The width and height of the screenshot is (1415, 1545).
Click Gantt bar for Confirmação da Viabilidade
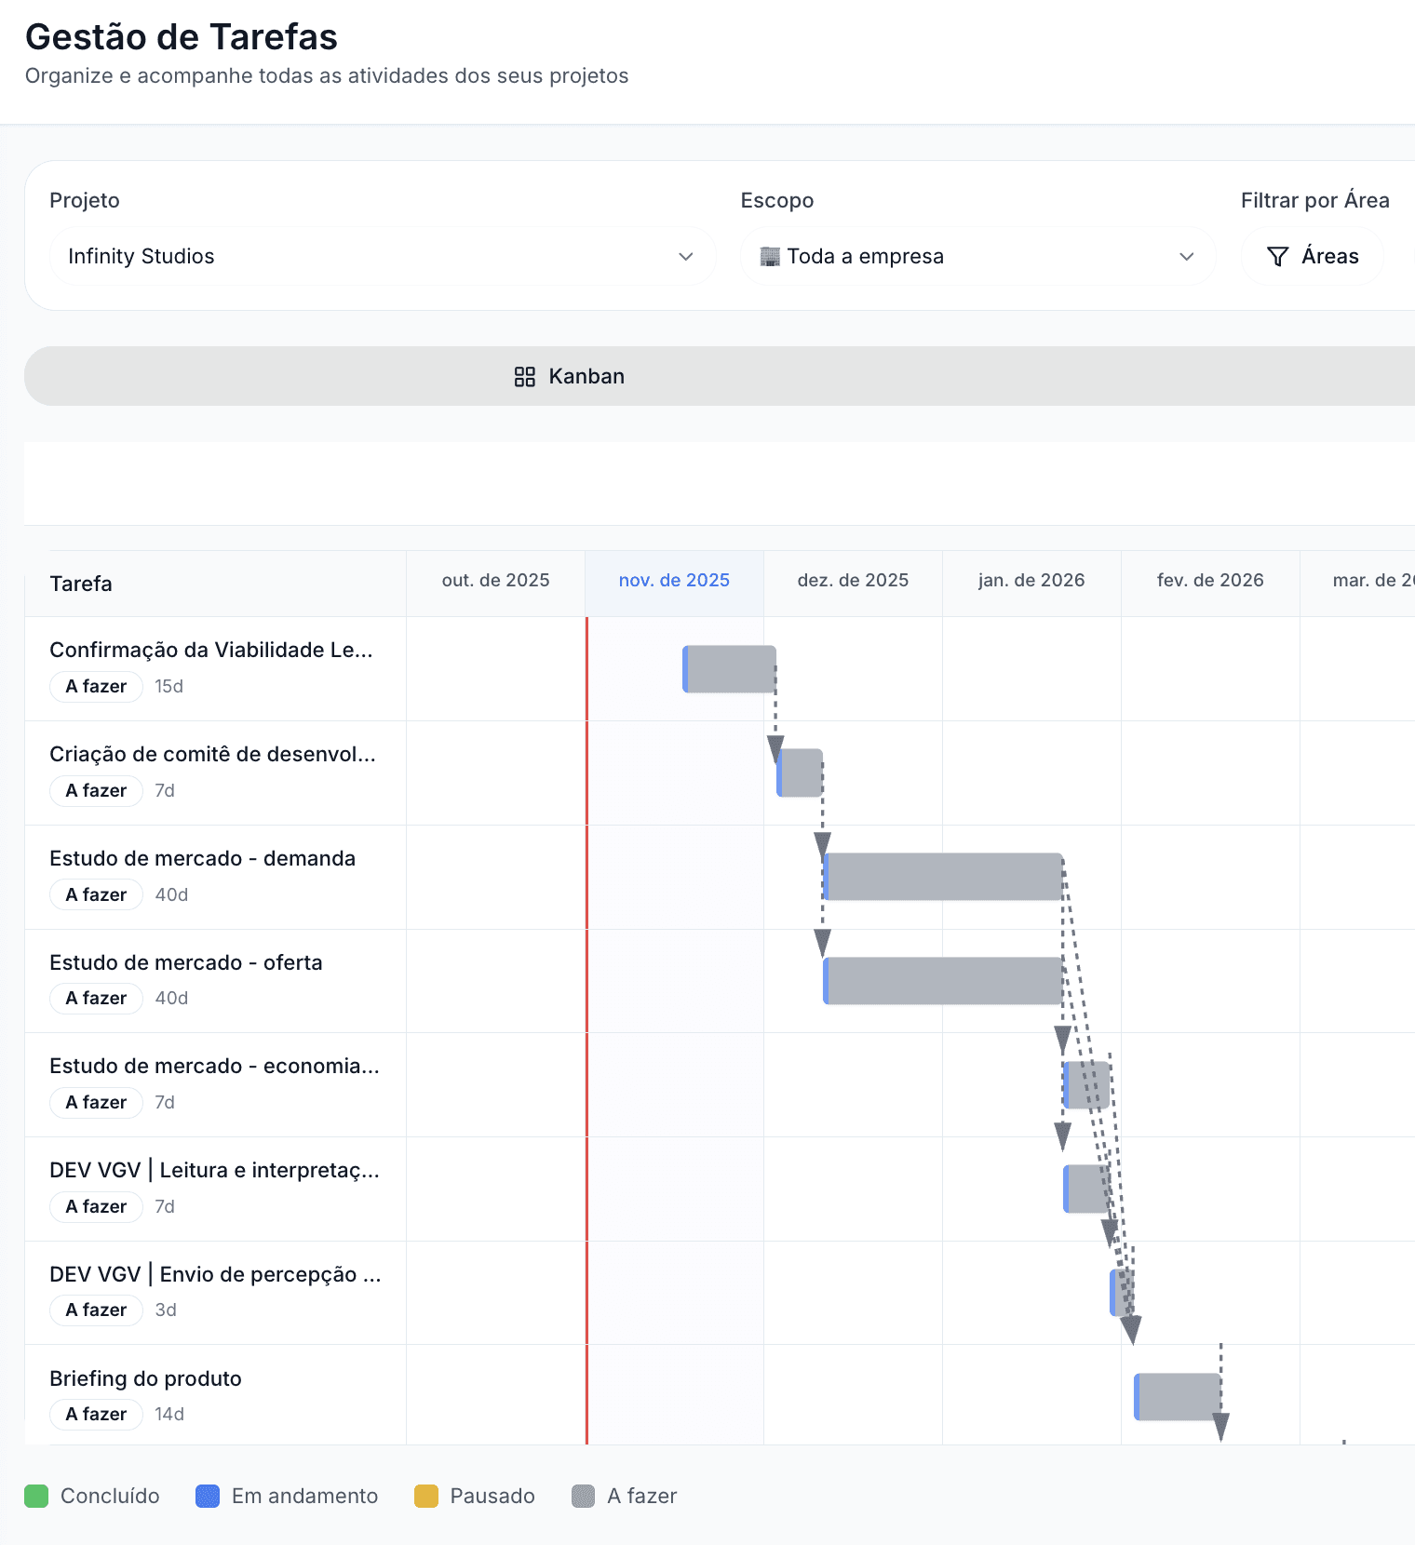tap(729, 669)
